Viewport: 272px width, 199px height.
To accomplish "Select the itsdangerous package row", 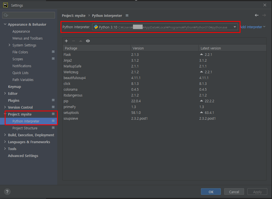I will tap(164, 95).
